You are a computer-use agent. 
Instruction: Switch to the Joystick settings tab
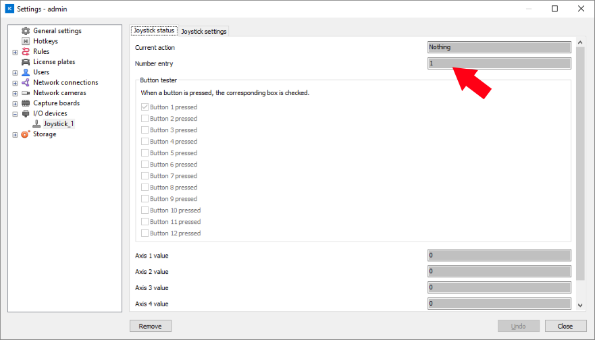tap(204, 32)
